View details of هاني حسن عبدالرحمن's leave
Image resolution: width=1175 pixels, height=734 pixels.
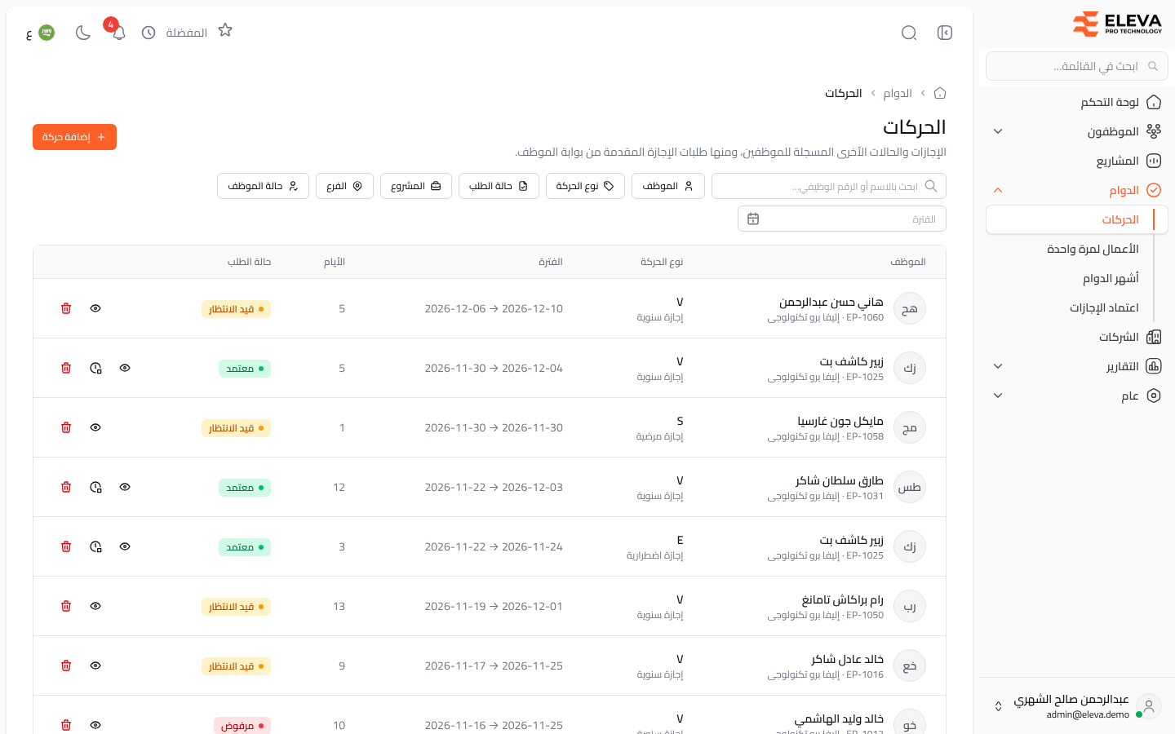pyautogui.click(x=95, y=308)
